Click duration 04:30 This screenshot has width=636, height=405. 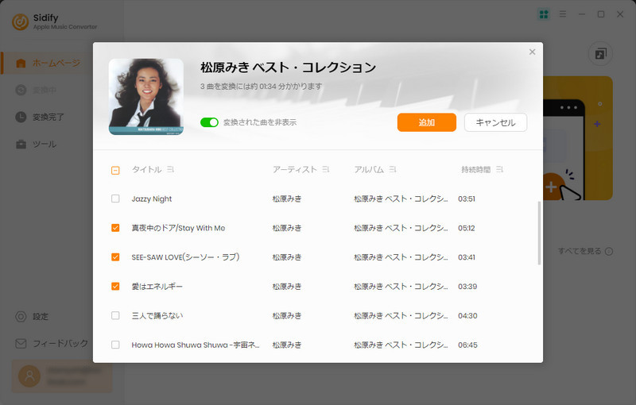(467, 315)
